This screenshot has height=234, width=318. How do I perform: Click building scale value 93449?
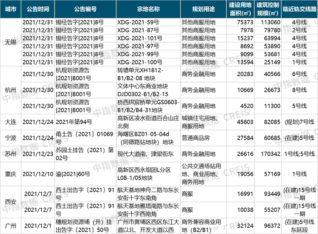coord(272,194)
